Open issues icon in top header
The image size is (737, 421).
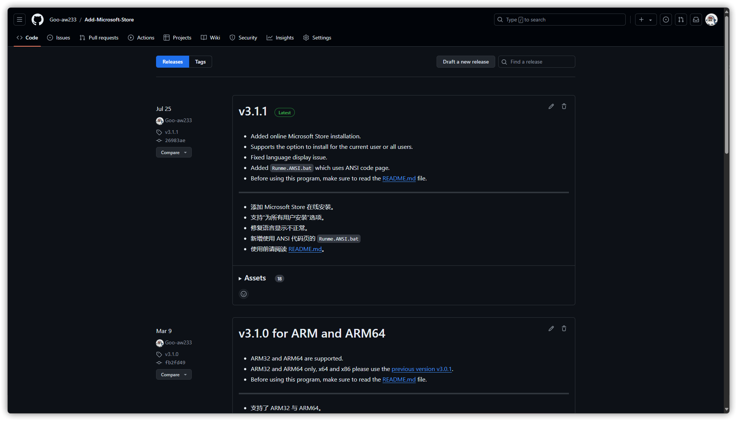point(666,20)
